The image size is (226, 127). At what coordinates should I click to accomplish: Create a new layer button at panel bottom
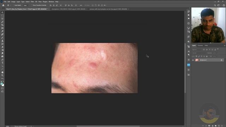pyautogui.click(x=219, y=126)
